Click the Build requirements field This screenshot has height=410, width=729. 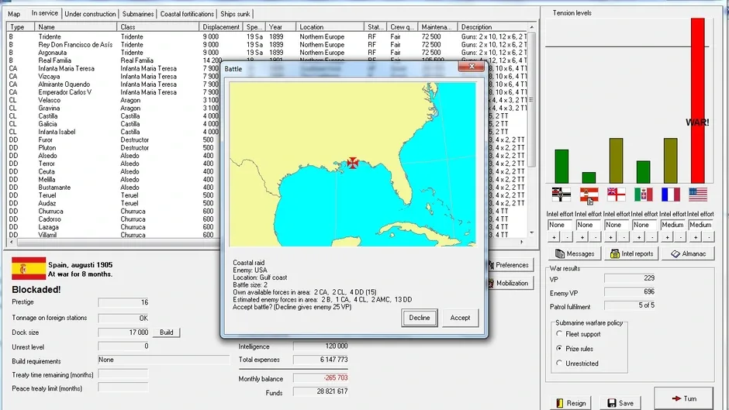click(164, 360)
